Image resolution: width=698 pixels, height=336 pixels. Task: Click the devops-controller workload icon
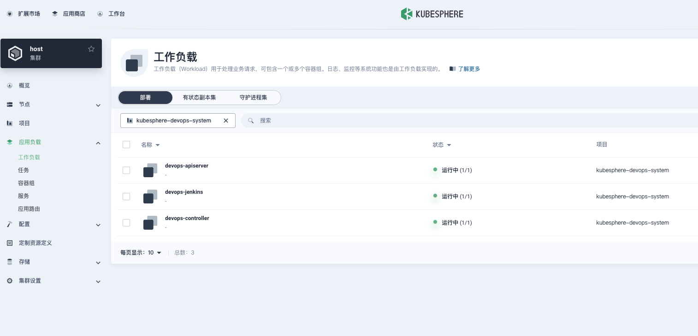click(x=150, y=223)
